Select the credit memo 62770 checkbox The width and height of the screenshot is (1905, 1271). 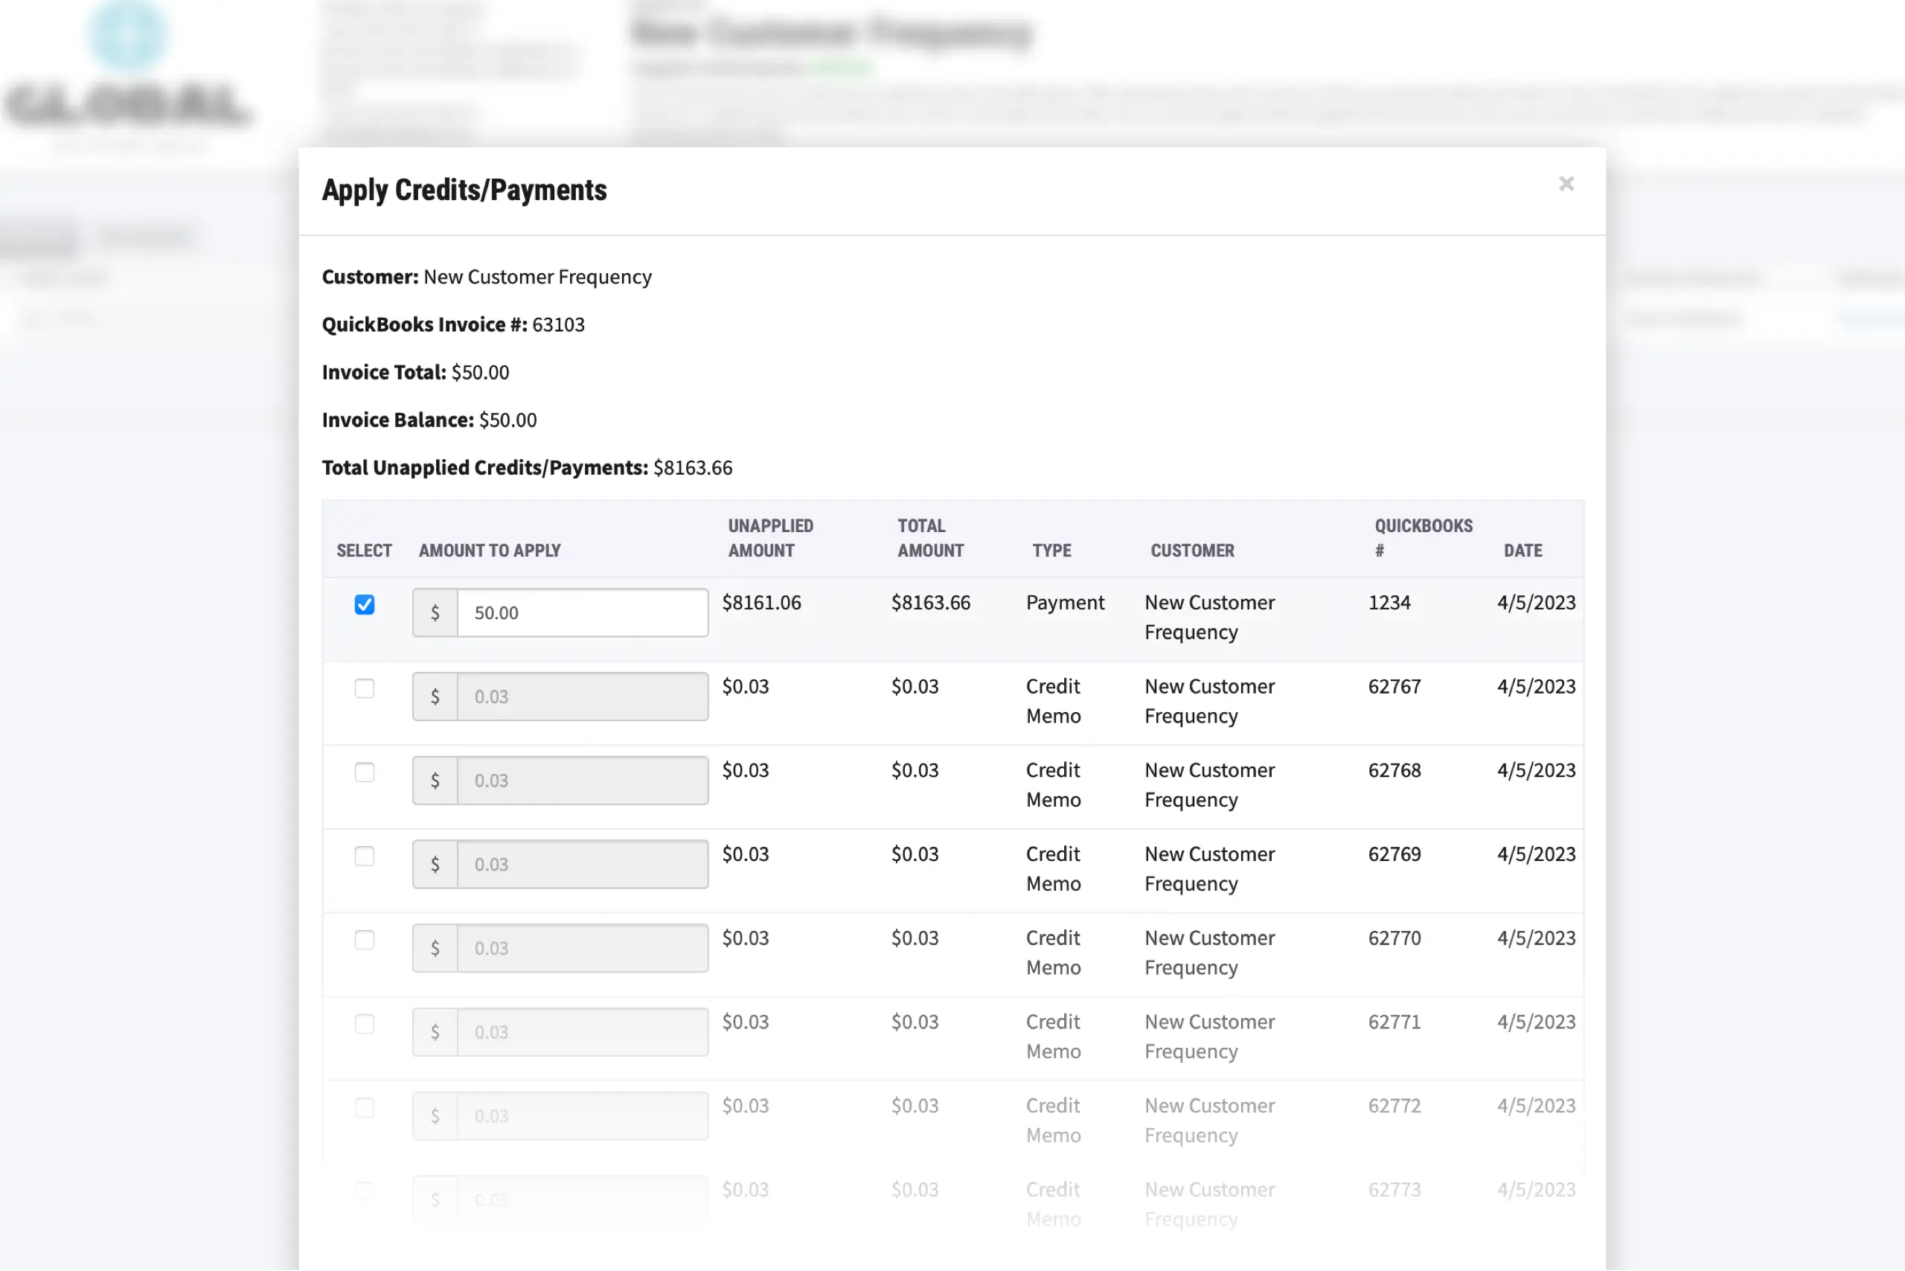(x=364, y=941)
